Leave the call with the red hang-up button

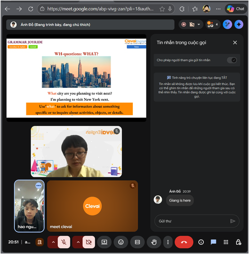(184, 242)
